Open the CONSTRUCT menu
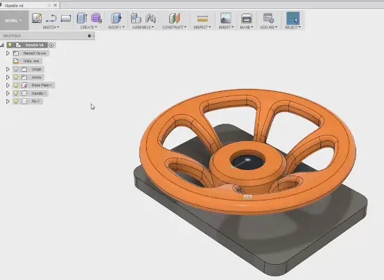Image resolution: width=384 pixels, height=280 pixels. 174,28
